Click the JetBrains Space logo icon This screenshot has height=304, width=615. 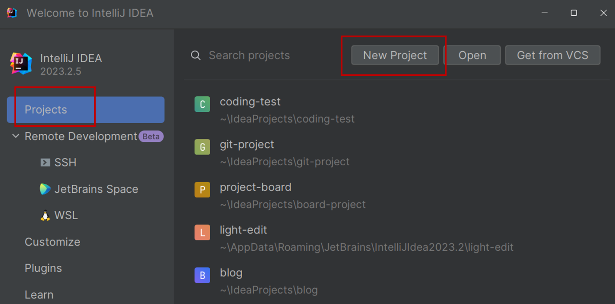click(45, 189)
